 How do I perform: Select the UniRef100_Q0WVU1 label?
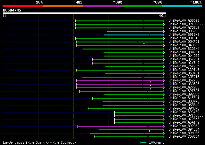tap(184, 52)
